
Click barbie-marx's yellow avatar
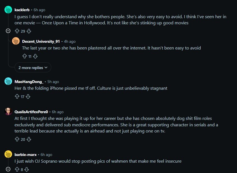[8, 154]
